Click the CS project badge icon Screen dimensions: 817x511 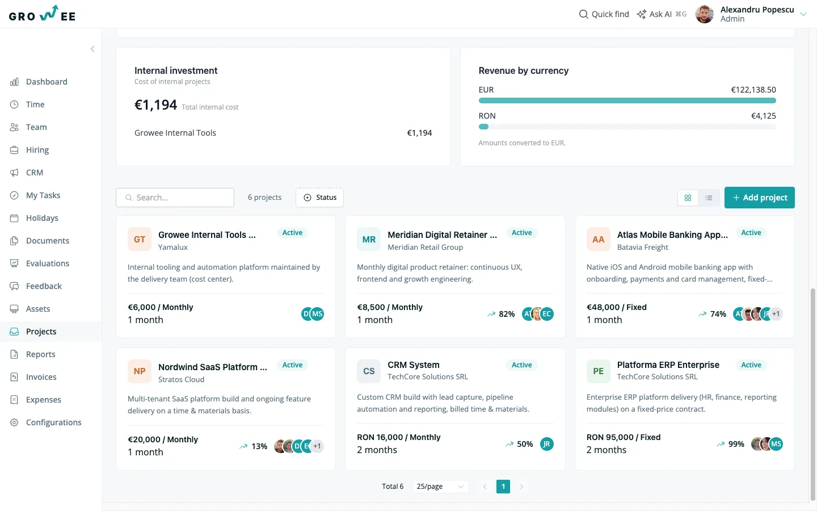pos(369,371)
